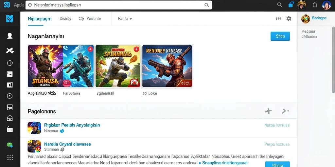Screen dimensions: 335x167
Task: Open the blue logo at top of sidebar
Action: [x=9, y=19]
